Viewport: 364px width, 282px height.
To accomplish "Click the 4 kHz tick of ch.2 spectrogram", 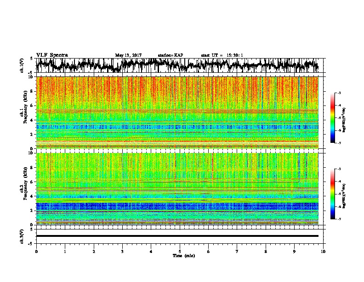I will click(32, 196).
